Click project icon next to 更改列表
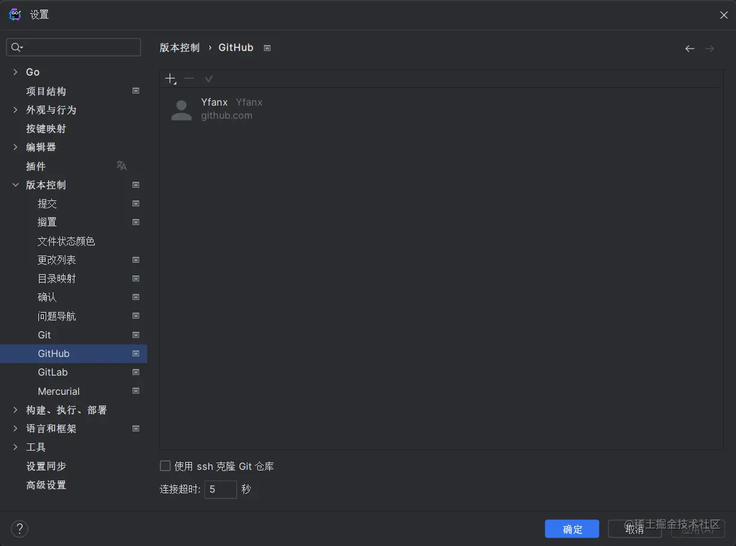This screenshot has width=736, height=546. tap(136, 260)
